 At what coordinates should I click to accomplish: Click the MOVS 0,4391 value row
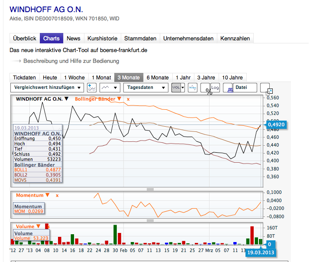(x=38, y=180)
